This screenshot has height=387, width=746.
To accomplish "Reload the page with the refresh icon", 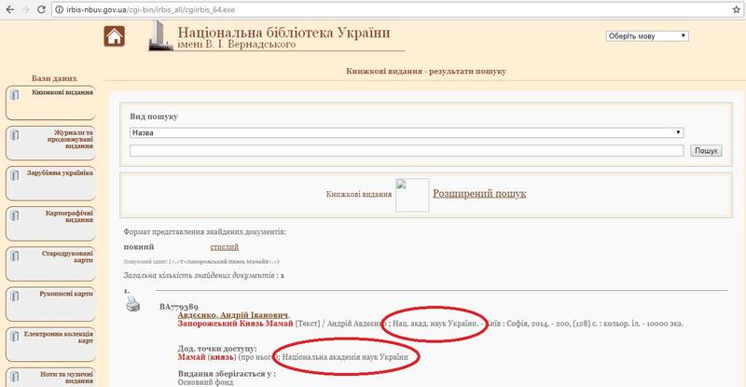I will click(x=41, y=9).
